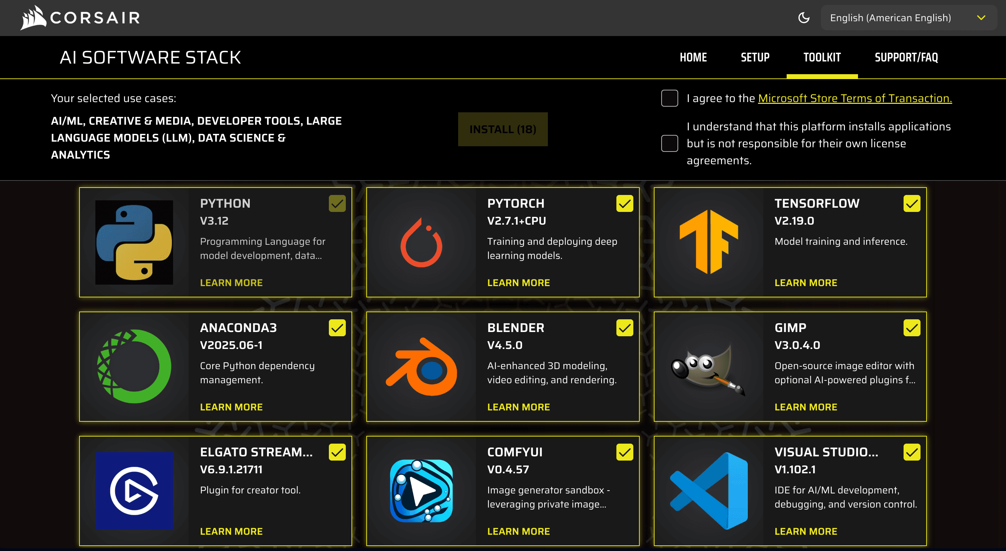
Task: Uncheck the Python package selection
Action: coord(337,203)
